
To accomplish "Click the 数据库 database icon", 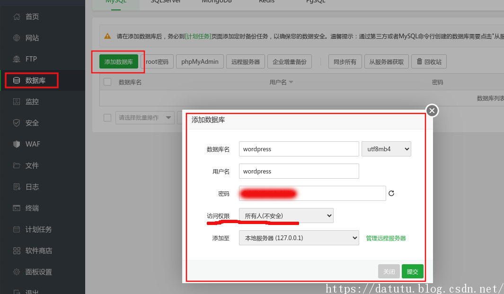I will [17, 80].
